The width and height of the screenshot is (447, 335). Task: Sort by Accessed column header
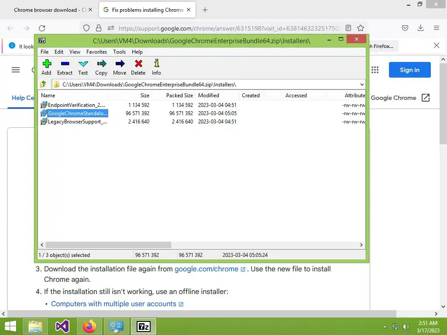(x=304, y=96)
